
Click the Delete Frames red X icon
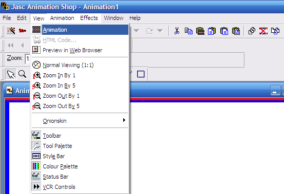pyautogui.click(x=263, y=31)
